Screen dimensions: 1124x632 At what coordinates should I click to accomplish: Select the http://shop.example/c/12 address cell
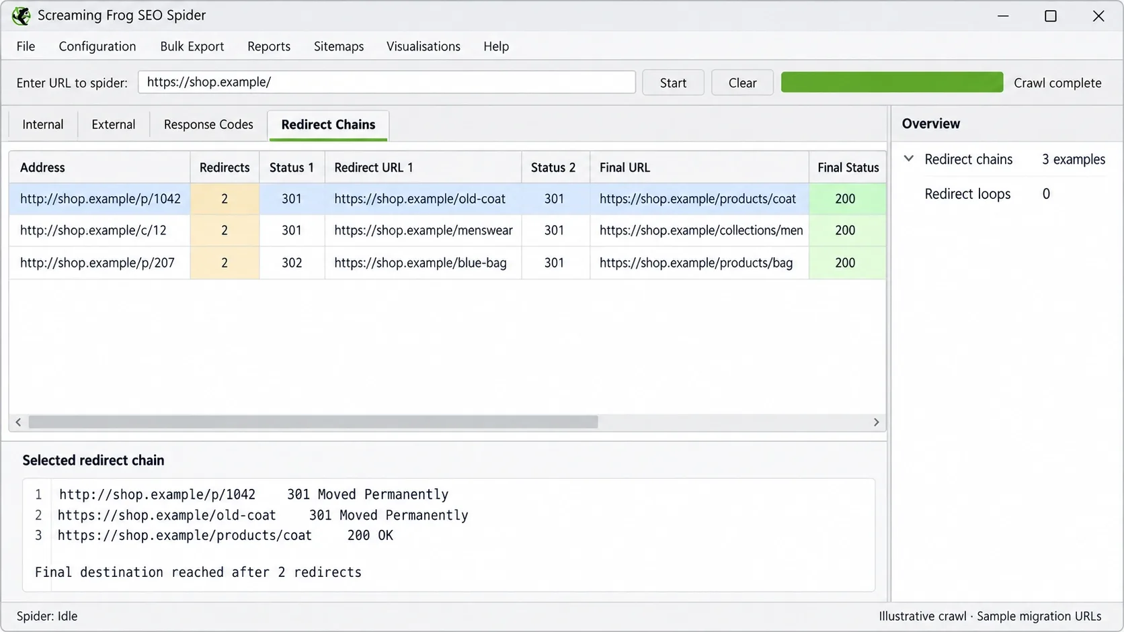100,230
